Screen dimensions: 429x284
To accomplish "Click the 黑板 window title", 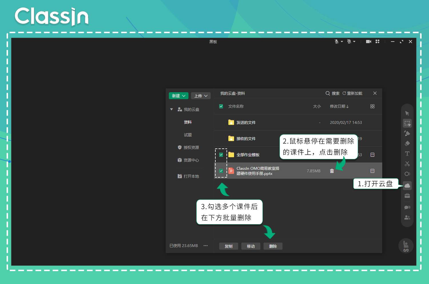I will pos(213,42).
